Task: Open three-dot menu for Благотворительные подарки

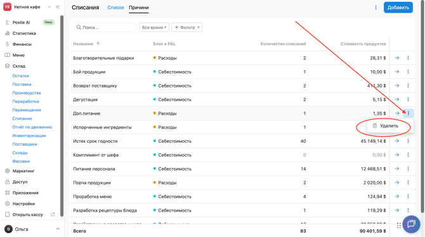Action: coord(409,58)
